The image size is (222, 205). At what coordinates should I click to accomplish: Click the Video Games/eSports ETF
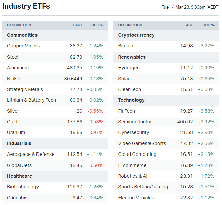(142, 143)
